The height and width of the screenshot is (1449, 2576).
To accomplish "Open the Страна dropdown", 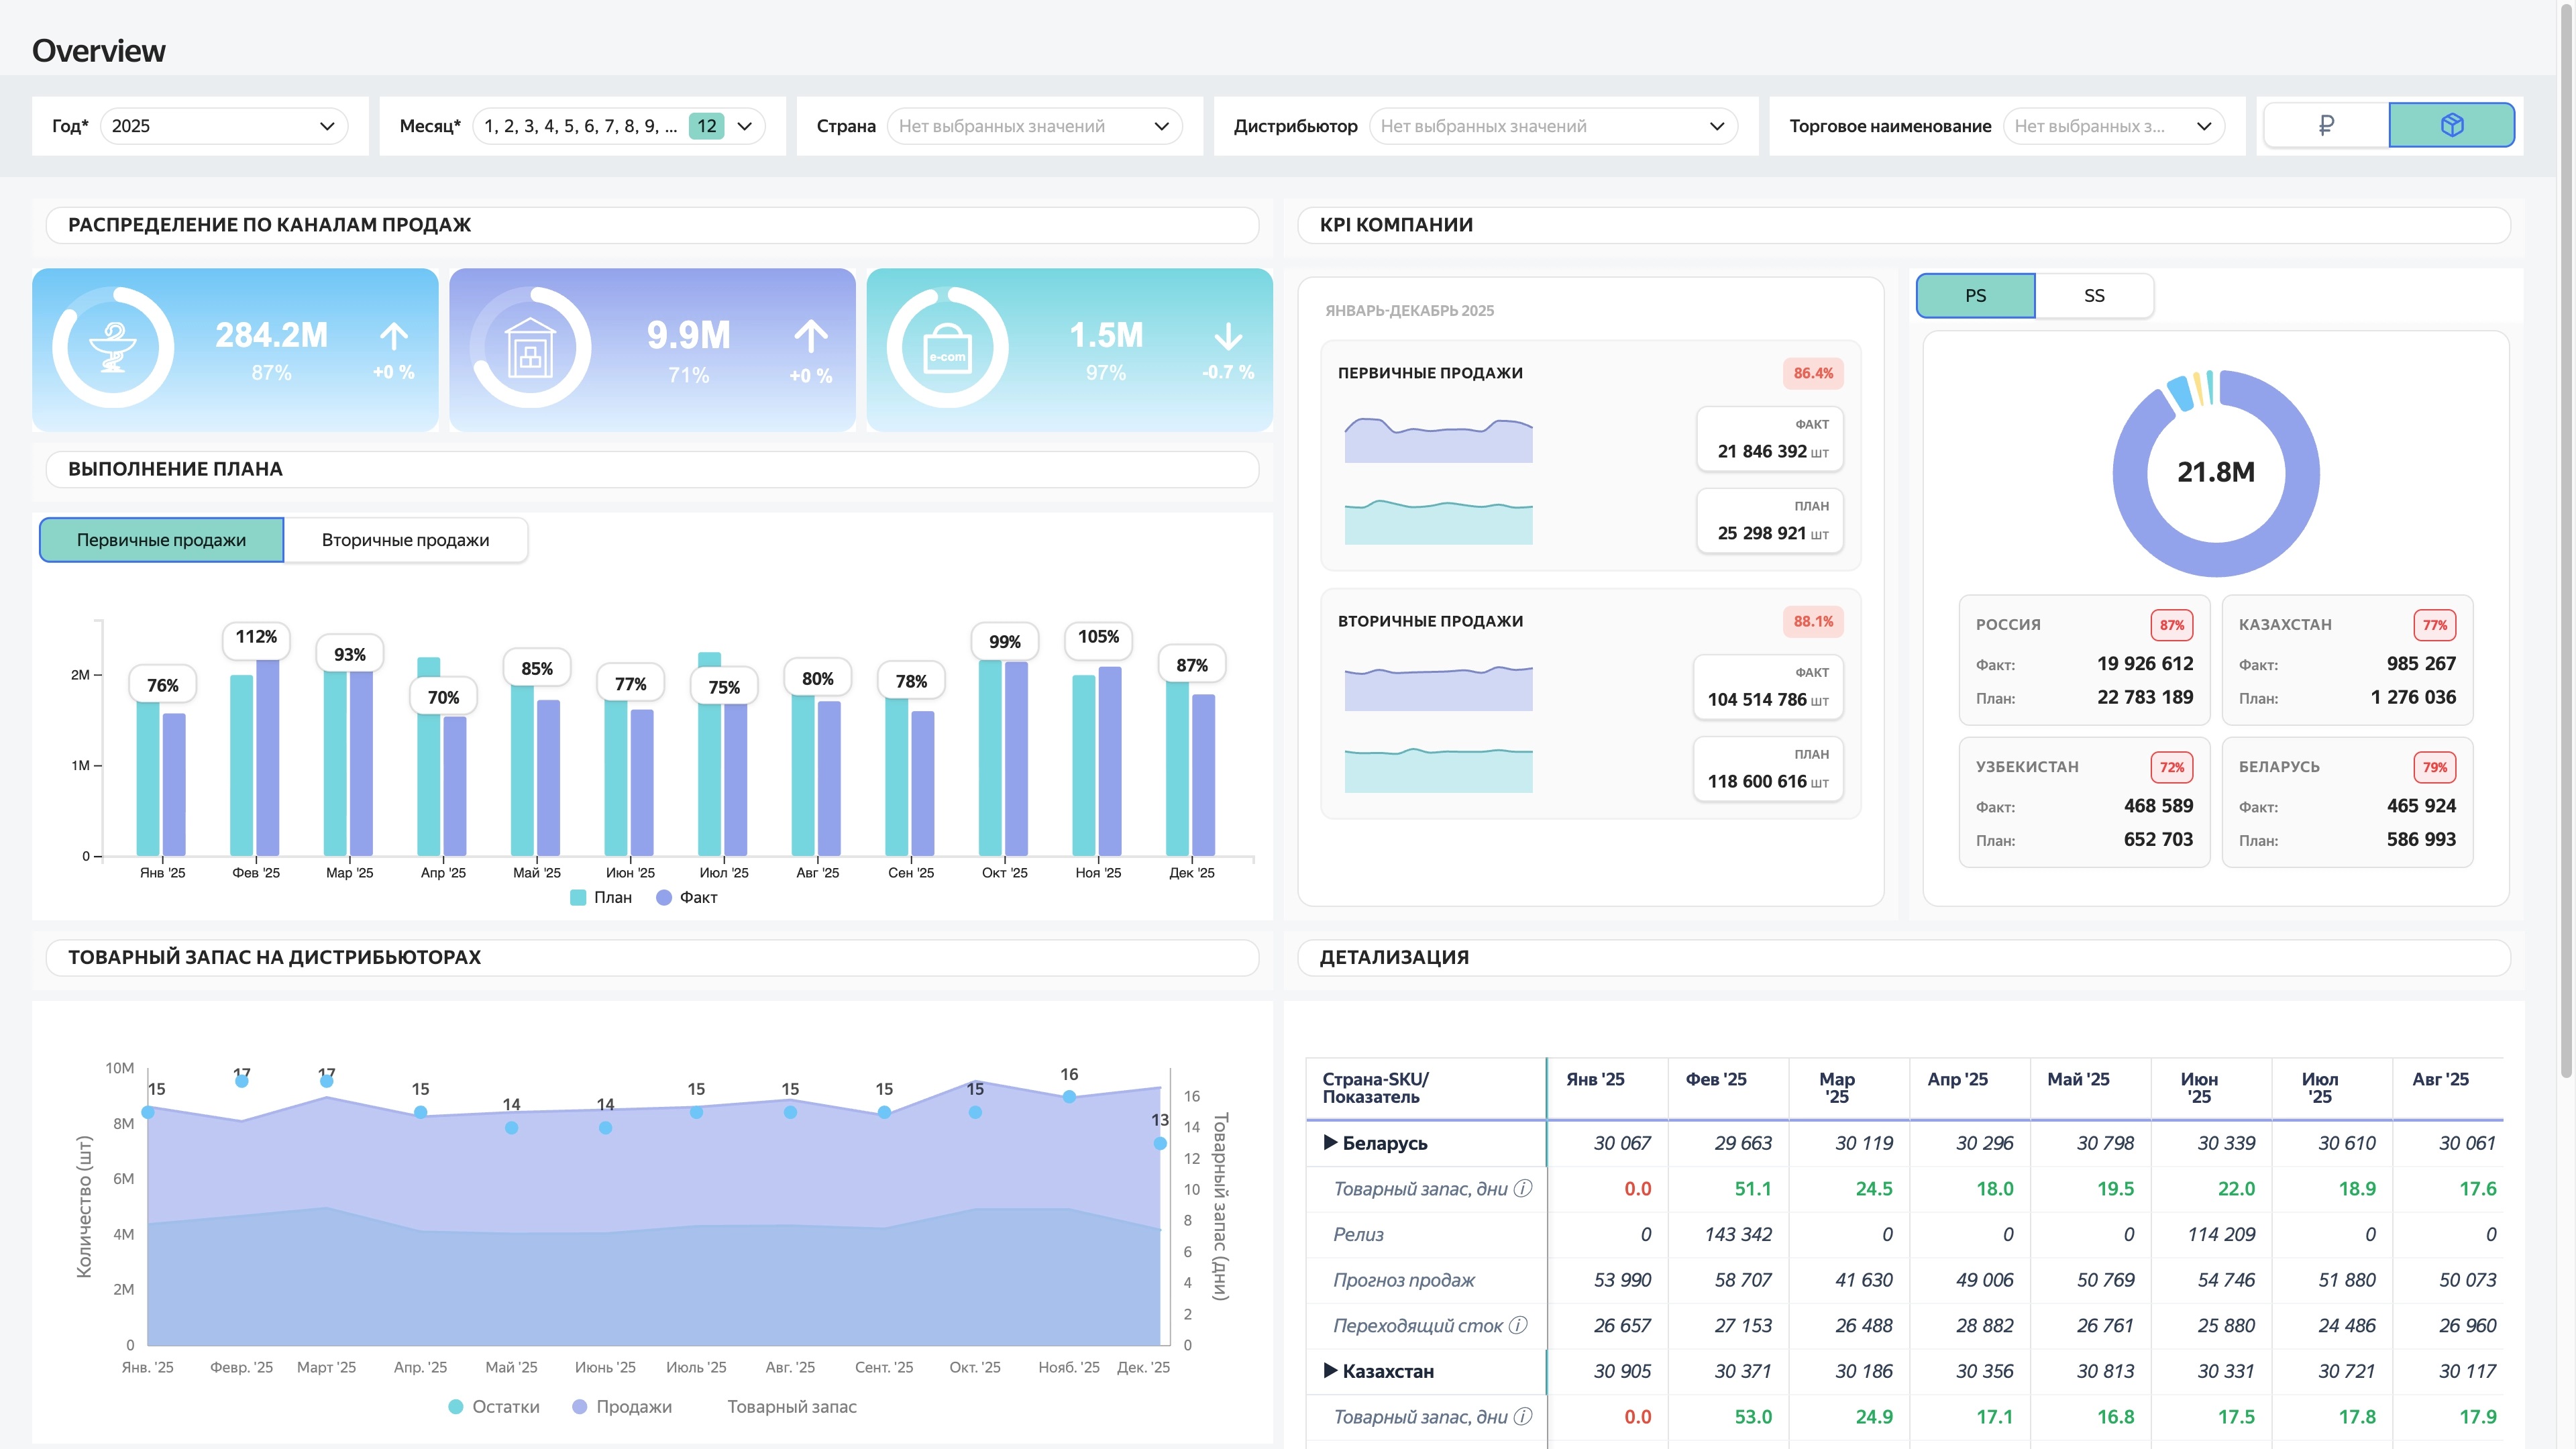I will click(x=1034, y=126).
